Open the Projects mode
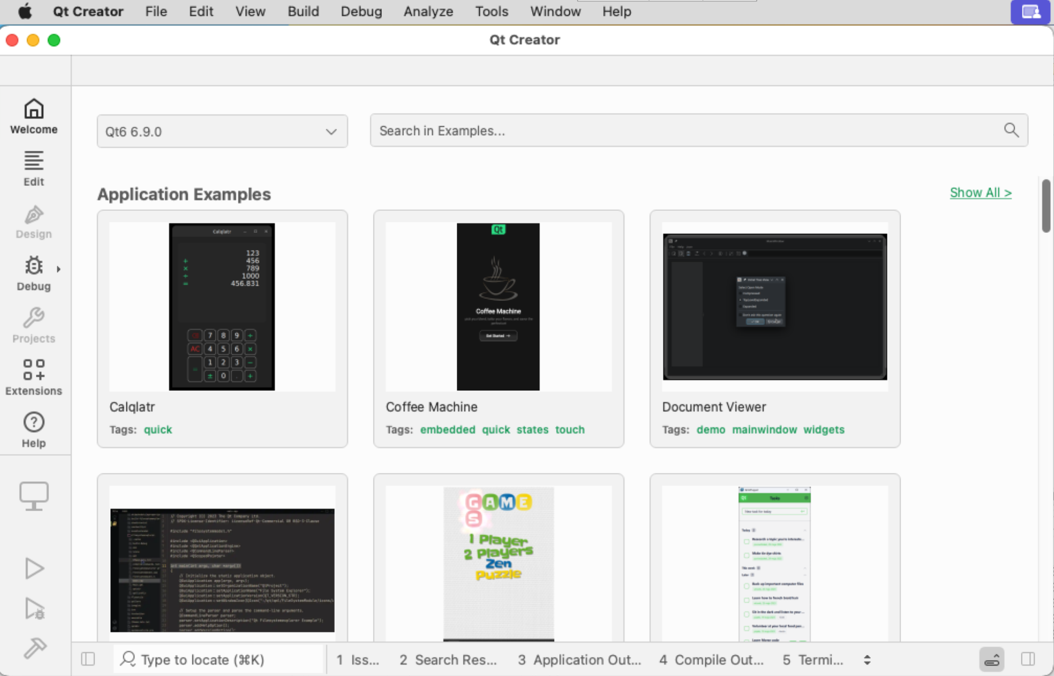 [x=34, y=325]
